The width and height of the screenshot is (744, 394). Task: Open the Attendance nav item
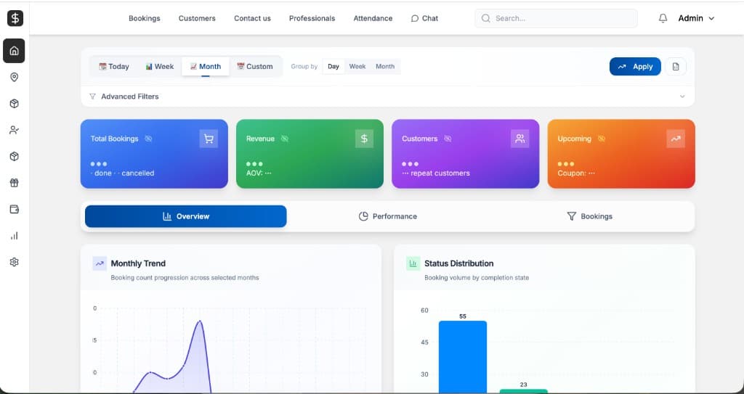coord(373,18)
